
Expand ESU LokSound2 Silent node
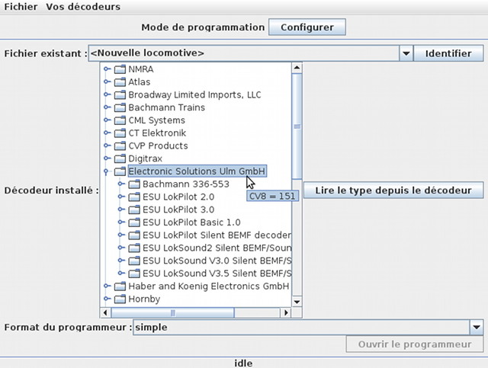coord(121,248)
